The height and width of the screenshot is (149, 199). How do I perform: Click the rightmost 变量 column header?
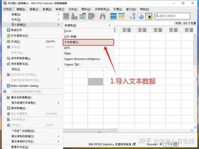(x=189, y=30)
